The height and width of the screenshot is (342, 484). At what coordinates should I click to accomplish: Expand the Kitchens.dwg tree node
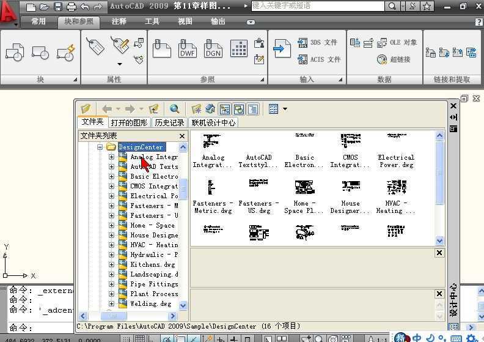(111, 264)
